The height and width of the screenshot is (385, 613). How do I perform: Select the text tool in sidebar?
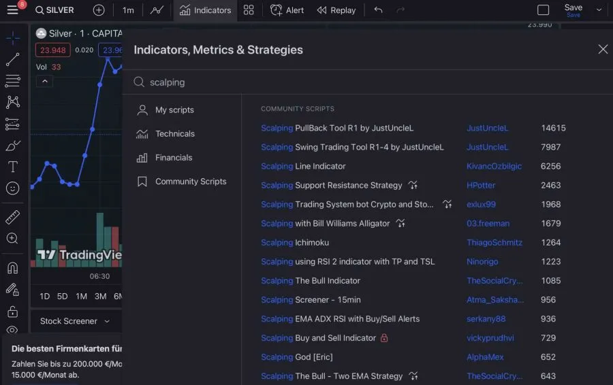12,167
